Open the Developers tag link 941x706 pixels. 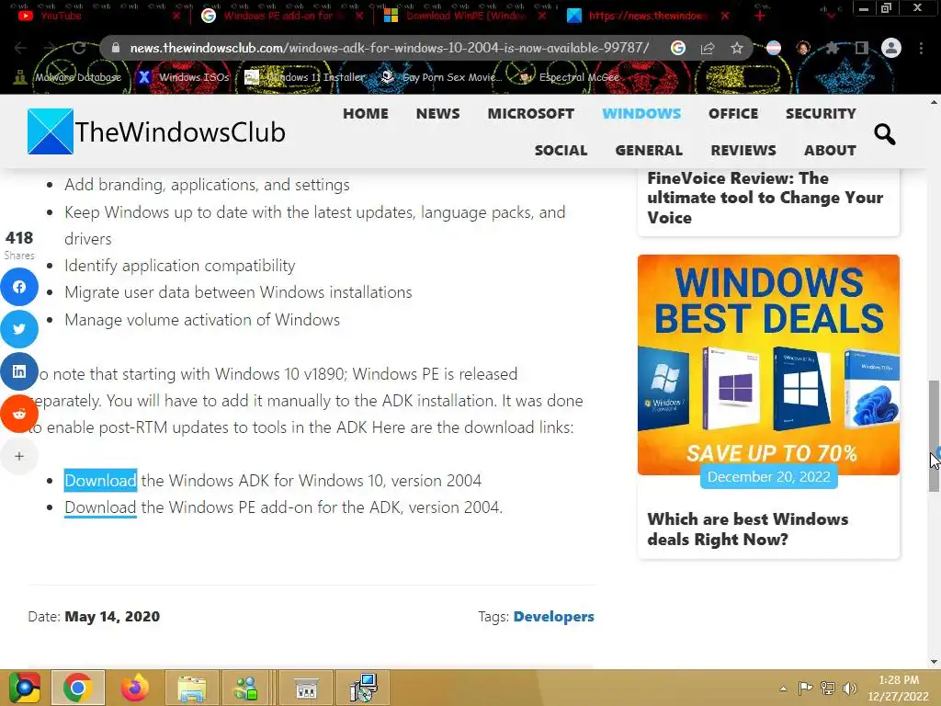[553, 617]
